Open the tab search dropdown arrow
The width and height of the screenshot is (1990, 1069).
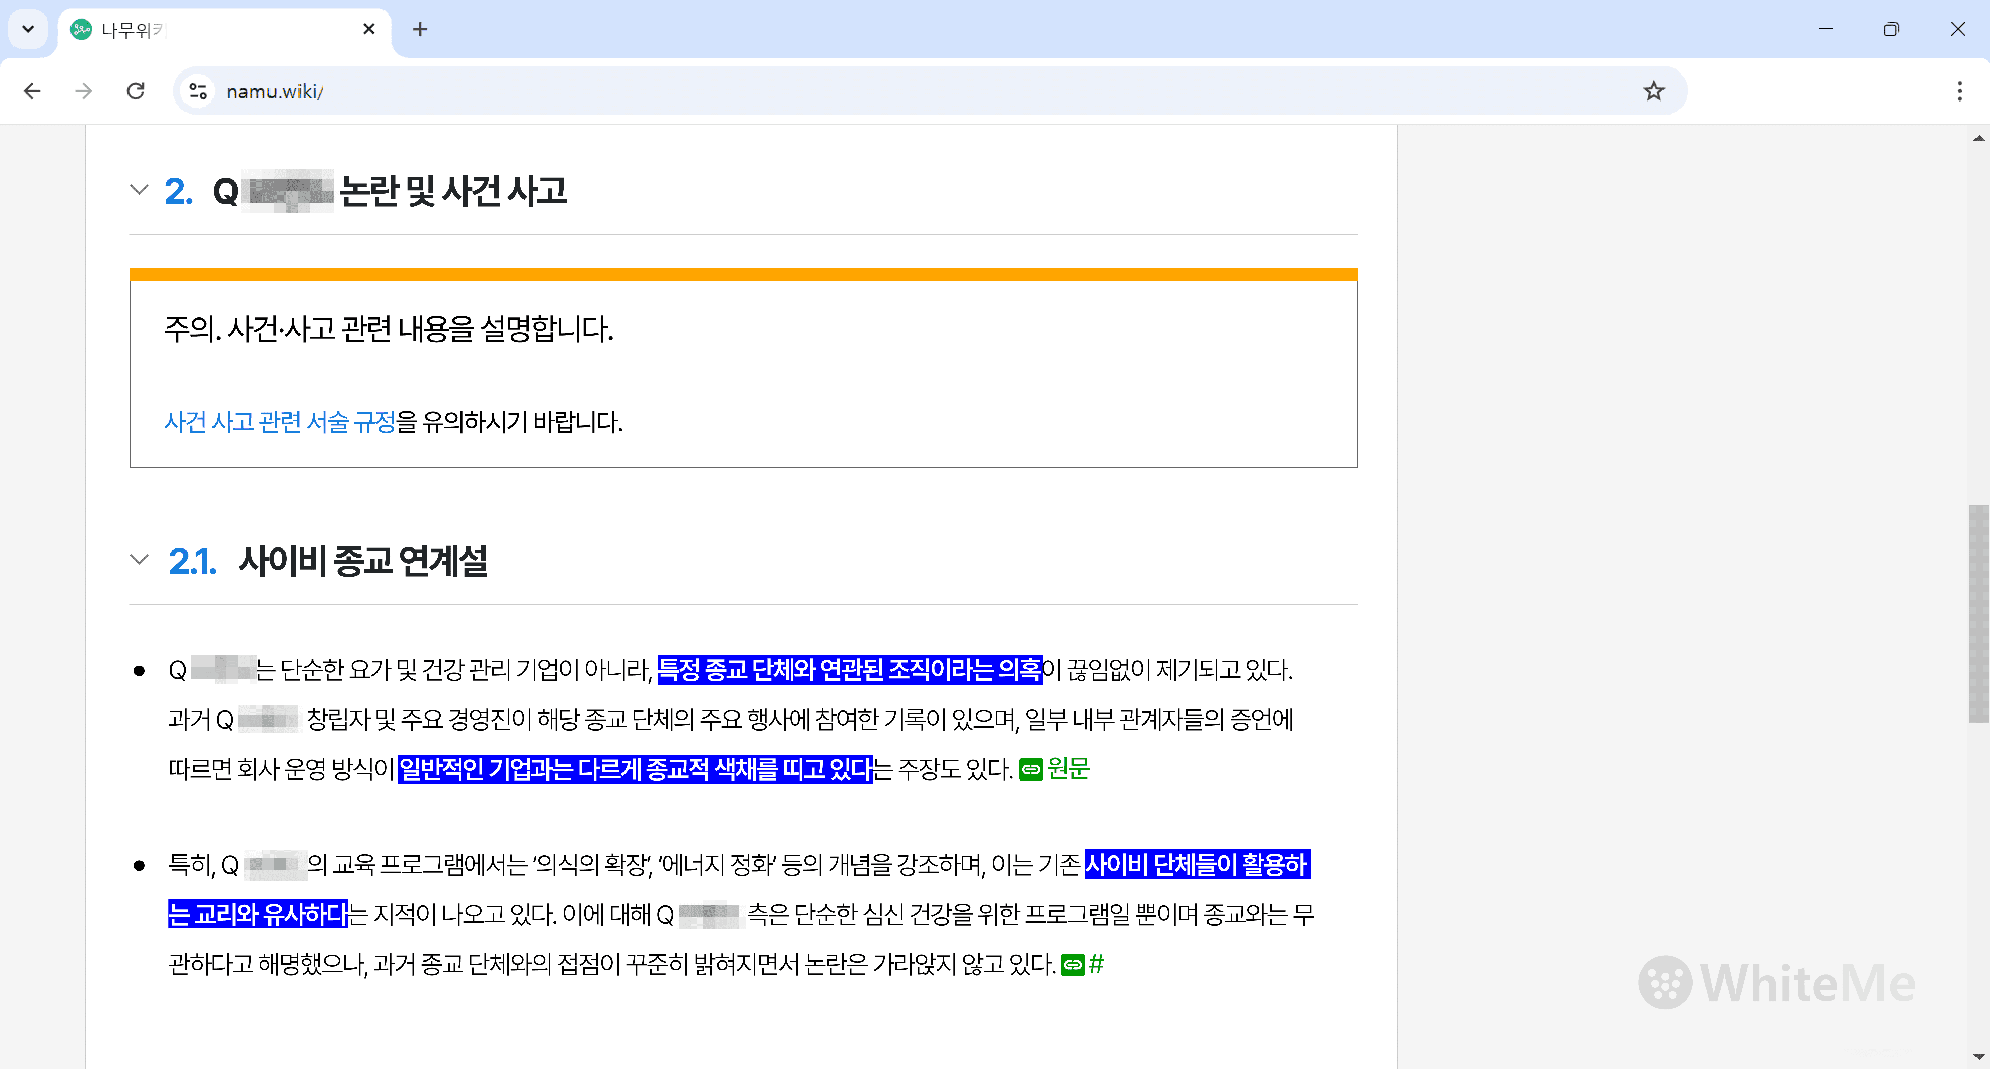(x=29, y=29)
